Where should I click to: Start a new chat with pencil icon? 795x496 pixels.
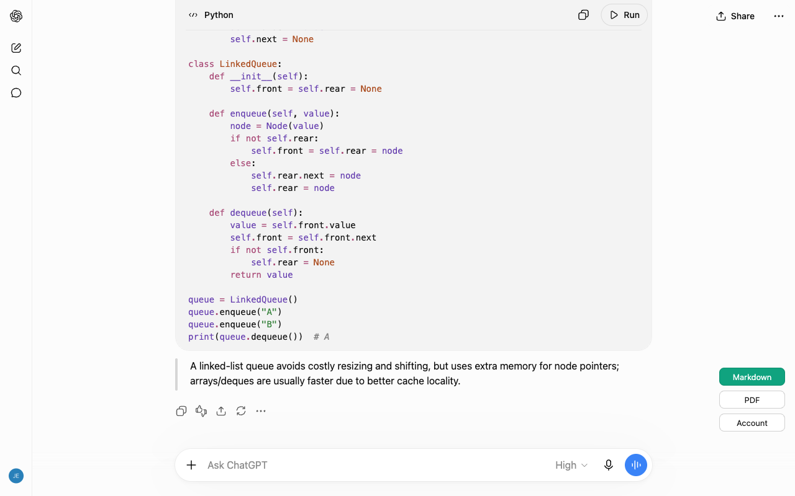[16, 48]
